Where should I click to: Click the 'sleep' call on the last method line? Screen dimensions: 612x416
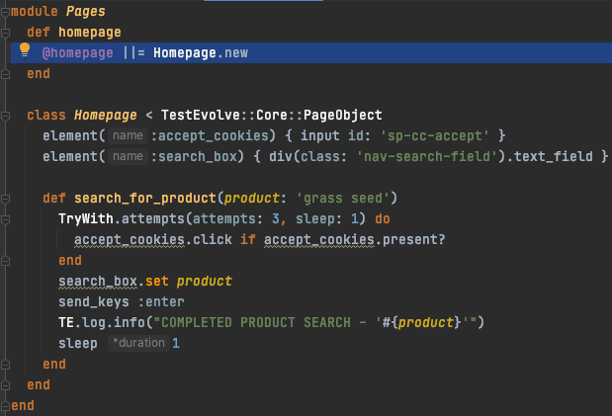(x=78, y=344)
